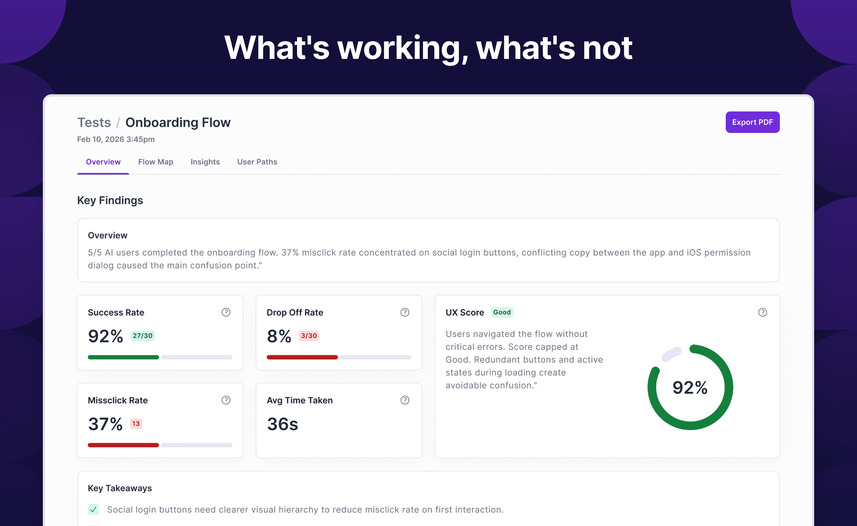Export the report as PDF
Image resolution: width=857 pixels, height=526 pixels.
coord(752,122)
